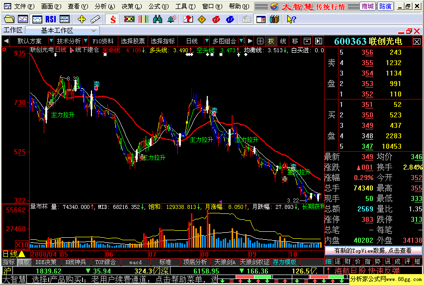
Task: Select the 天狼剑A template tab
Action: [x=225, y=262]
